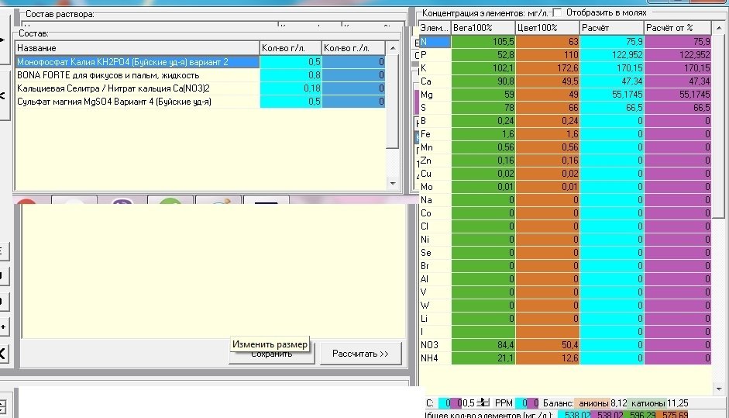
Task: Click the red round icon under composition list
Action: 26,201
